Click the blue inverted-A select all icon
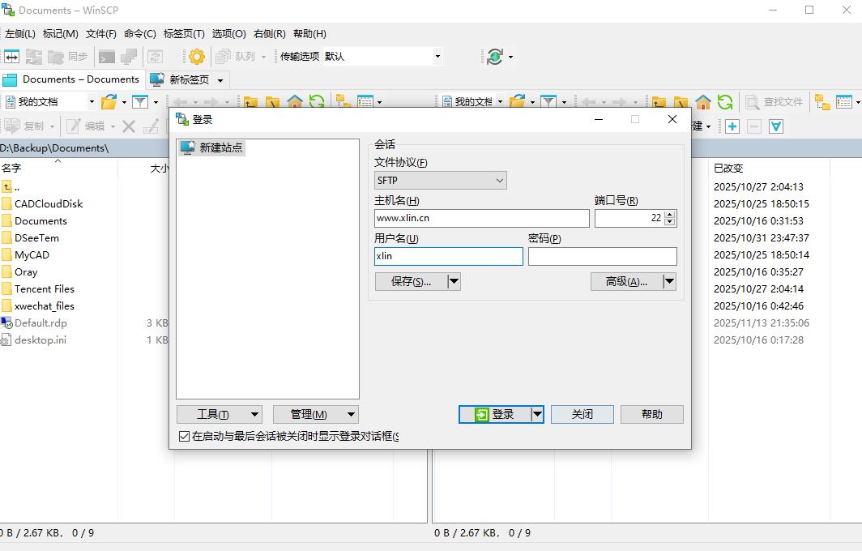Viewport: 862px width, 551px height. click(x=776, y=126)
